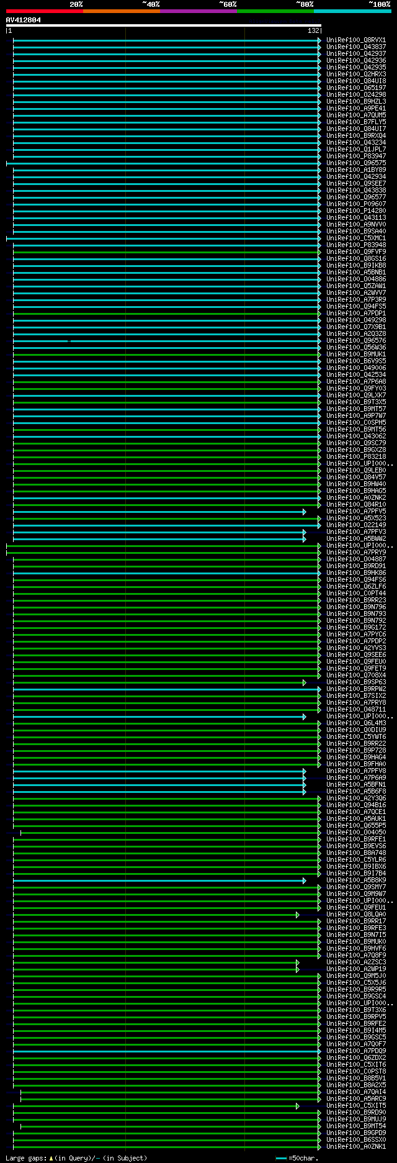
Task: Click the arrowhead ending the UniRef100_A5B8K9 bar
Action: [x=305, y=880]
